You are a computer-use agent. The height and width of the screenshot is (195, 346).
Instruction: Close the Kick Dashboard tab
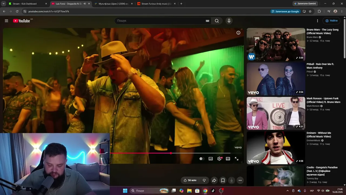pos(46,4)
